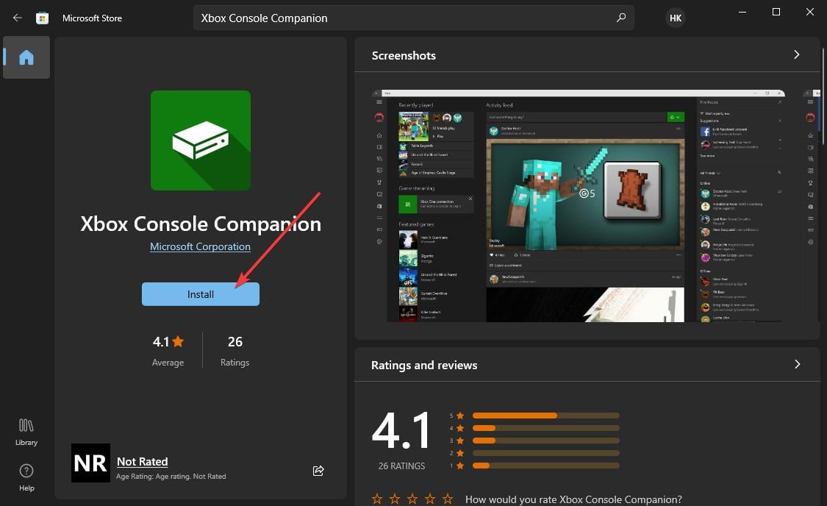The height and width of the screenshot is (506, 827).
Task: Open Microsoft Corporation publisher link
Action: click(200, 246)
